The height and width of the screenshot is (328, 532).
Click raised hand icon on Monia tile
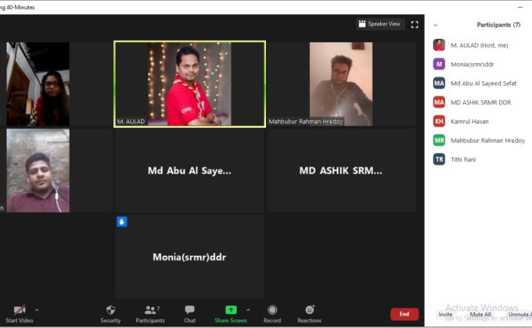tap(121, 222)
